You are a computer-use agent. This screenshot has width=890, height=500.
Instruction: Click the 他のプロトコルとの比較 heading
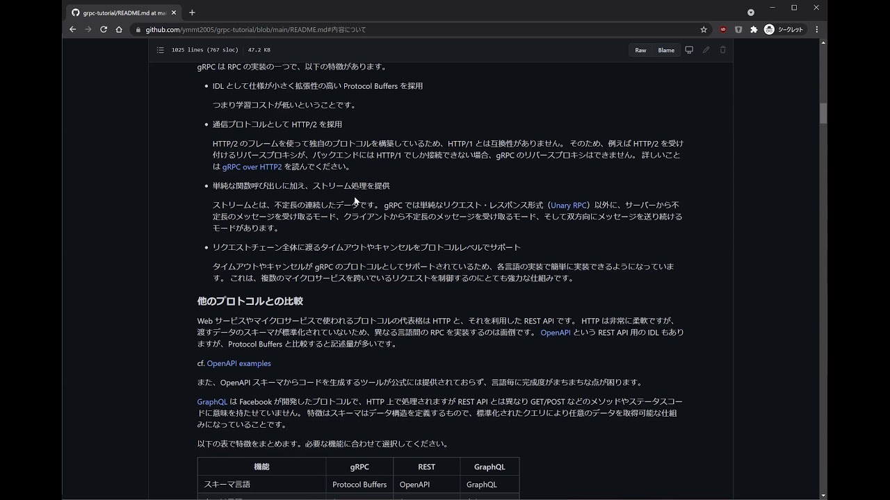pyautogui.click(x=250, y=301)
